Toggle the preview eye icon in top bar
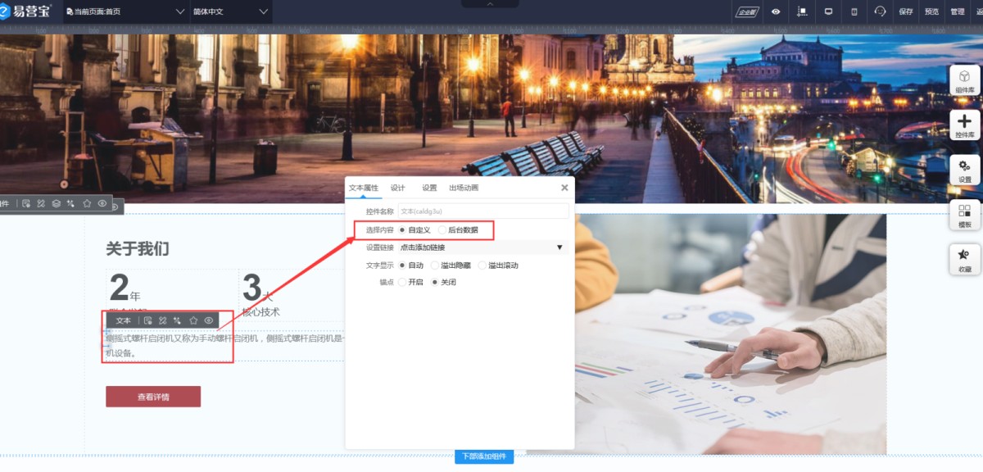The height and width of the screenshot is (472, 983). [776, 11]
